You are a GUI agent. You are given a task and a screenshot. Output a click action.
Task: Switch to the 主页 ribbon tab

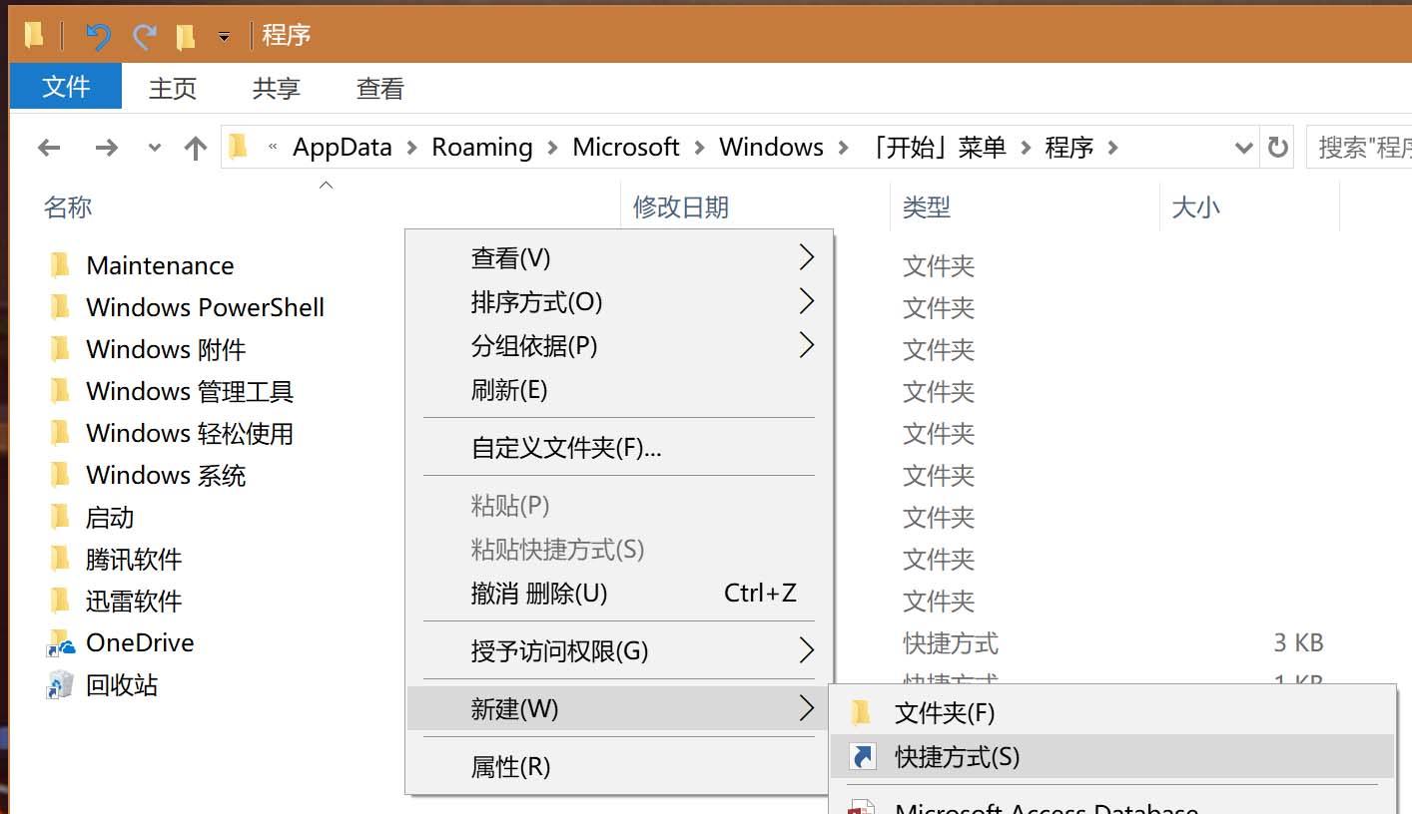click(x=173, y=89)
